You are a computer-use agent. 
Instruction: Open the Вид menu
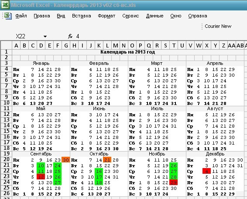click(61, 16)
